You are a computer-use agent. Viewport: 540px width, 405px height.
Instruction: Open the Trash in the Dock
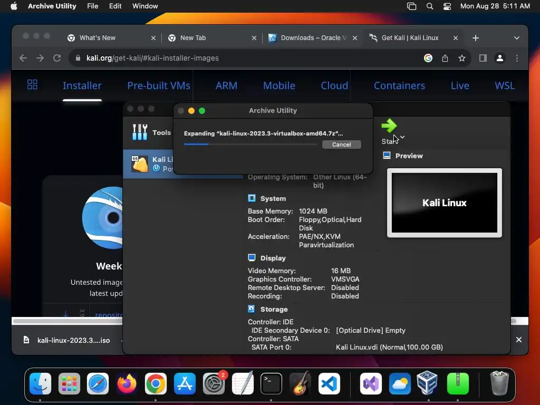[x=499, y=383]
